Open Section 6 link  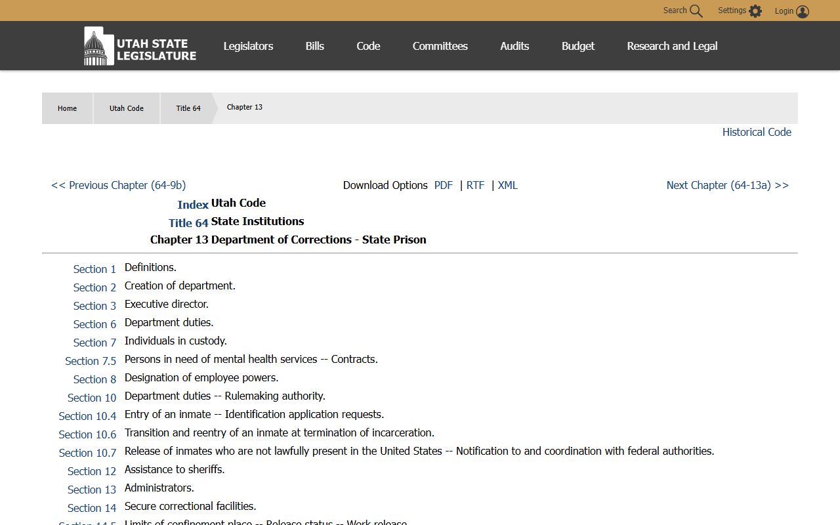[94, 324]
